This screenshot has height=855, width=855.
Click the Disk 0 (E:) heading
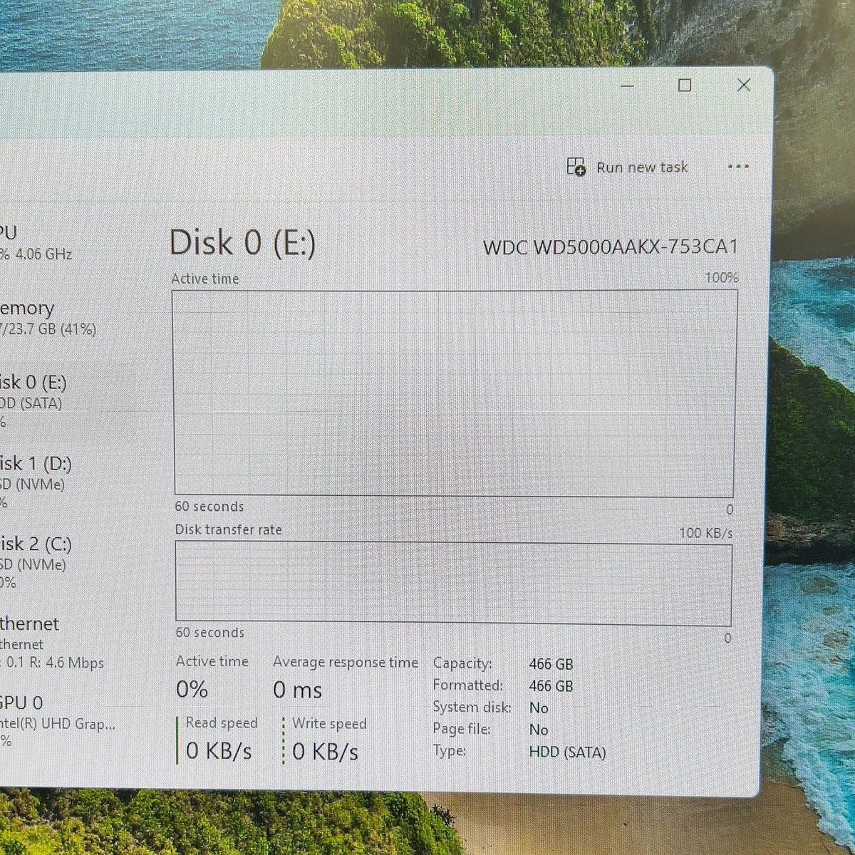(x=242, y=243)
